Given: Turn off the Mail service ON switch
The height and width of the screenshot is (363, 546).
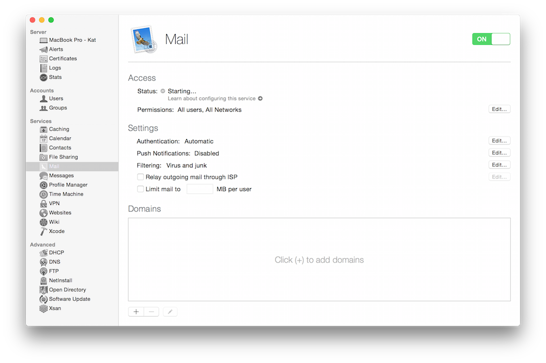Looking at the screenshot, I should [x=491, y=39].
